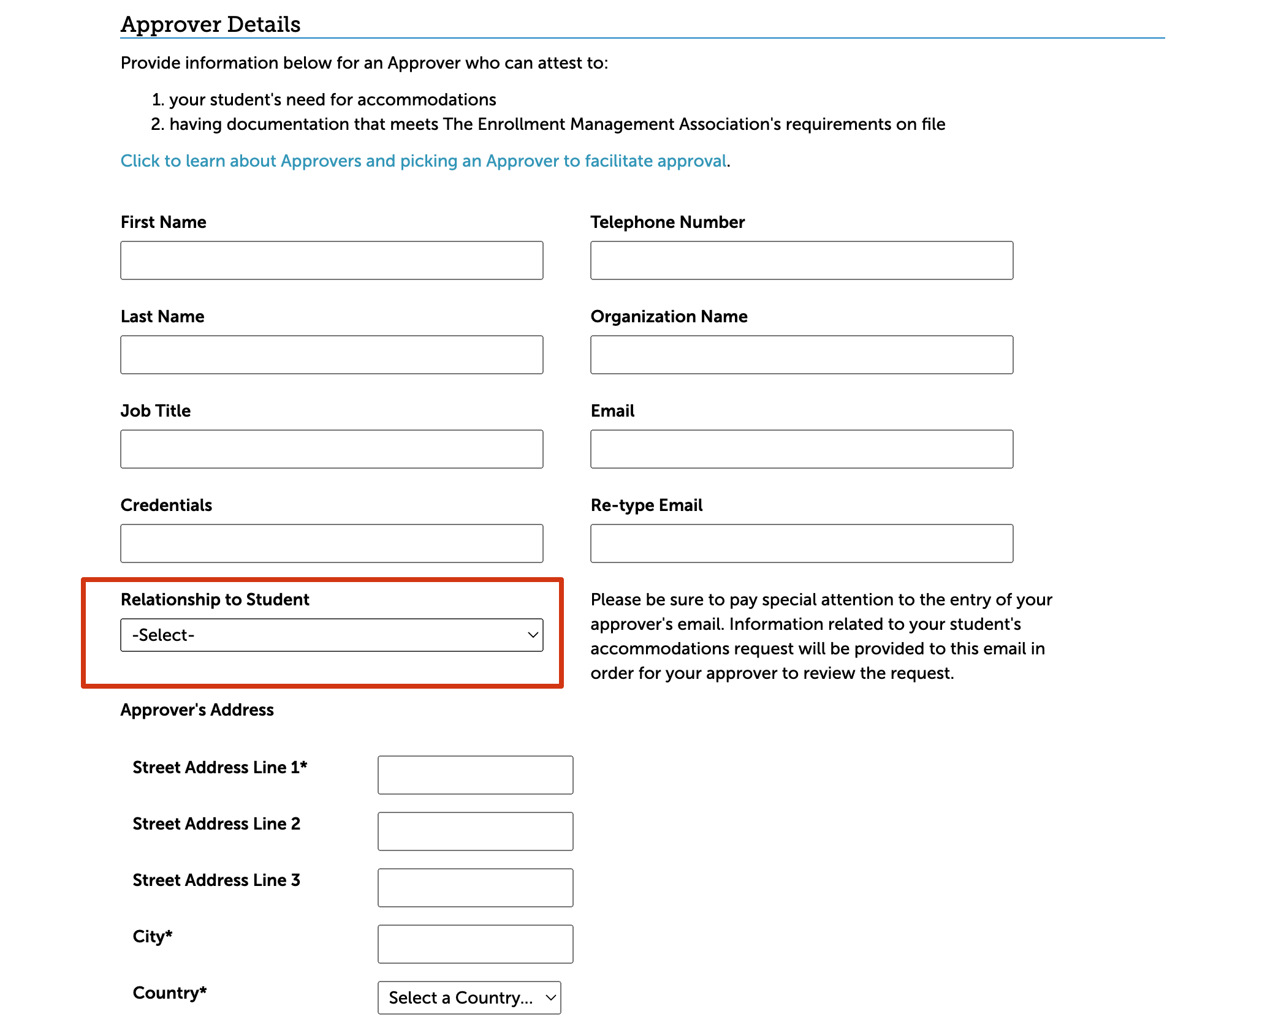Click chevron arrow on Country select
This screenshot has width=1281, height=1033.
[550, 998]
